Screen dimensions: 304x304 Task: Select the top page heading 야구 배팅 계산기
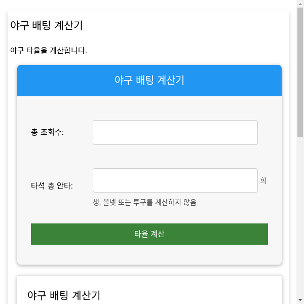click(x=46, y=26)
